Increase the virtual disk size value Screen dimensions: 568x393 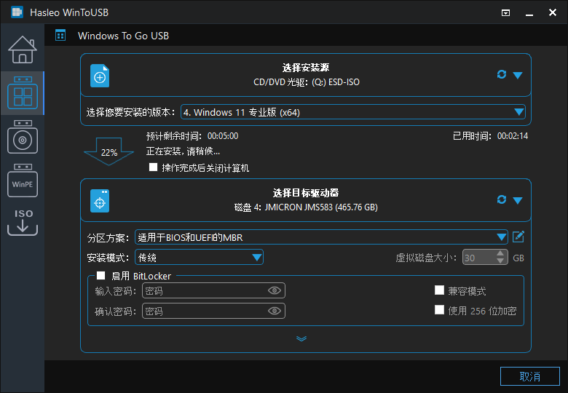pyautogui.click(x=500, y=254)
